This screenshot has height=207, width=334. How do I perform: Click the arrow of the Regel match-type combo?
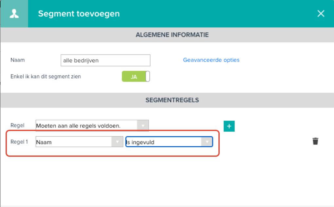click(143, 126)
